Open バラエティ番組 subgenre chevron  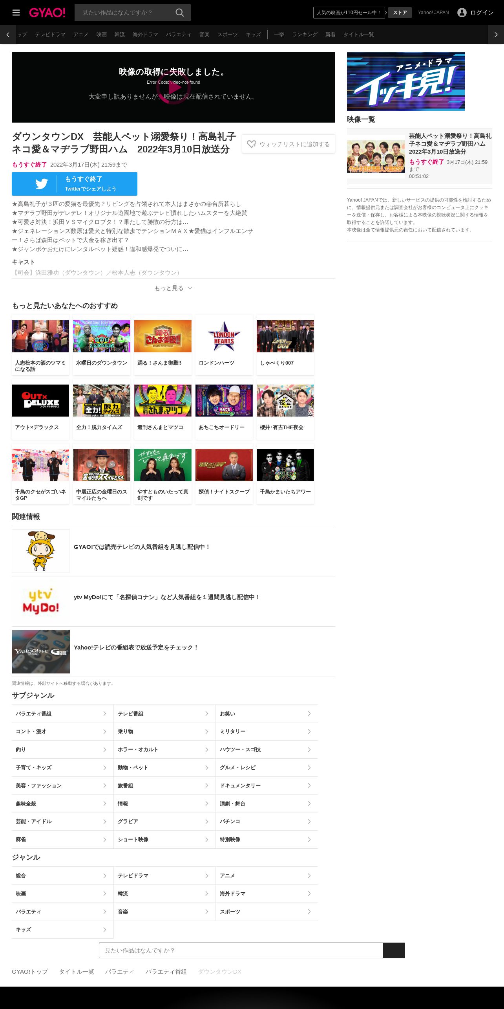click(105, 714)
